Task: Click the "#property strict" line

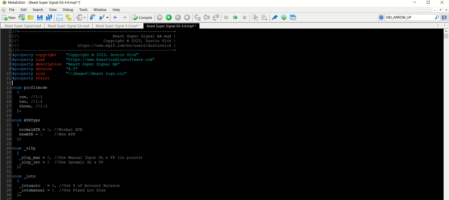Action: click(x=31, y=78)
